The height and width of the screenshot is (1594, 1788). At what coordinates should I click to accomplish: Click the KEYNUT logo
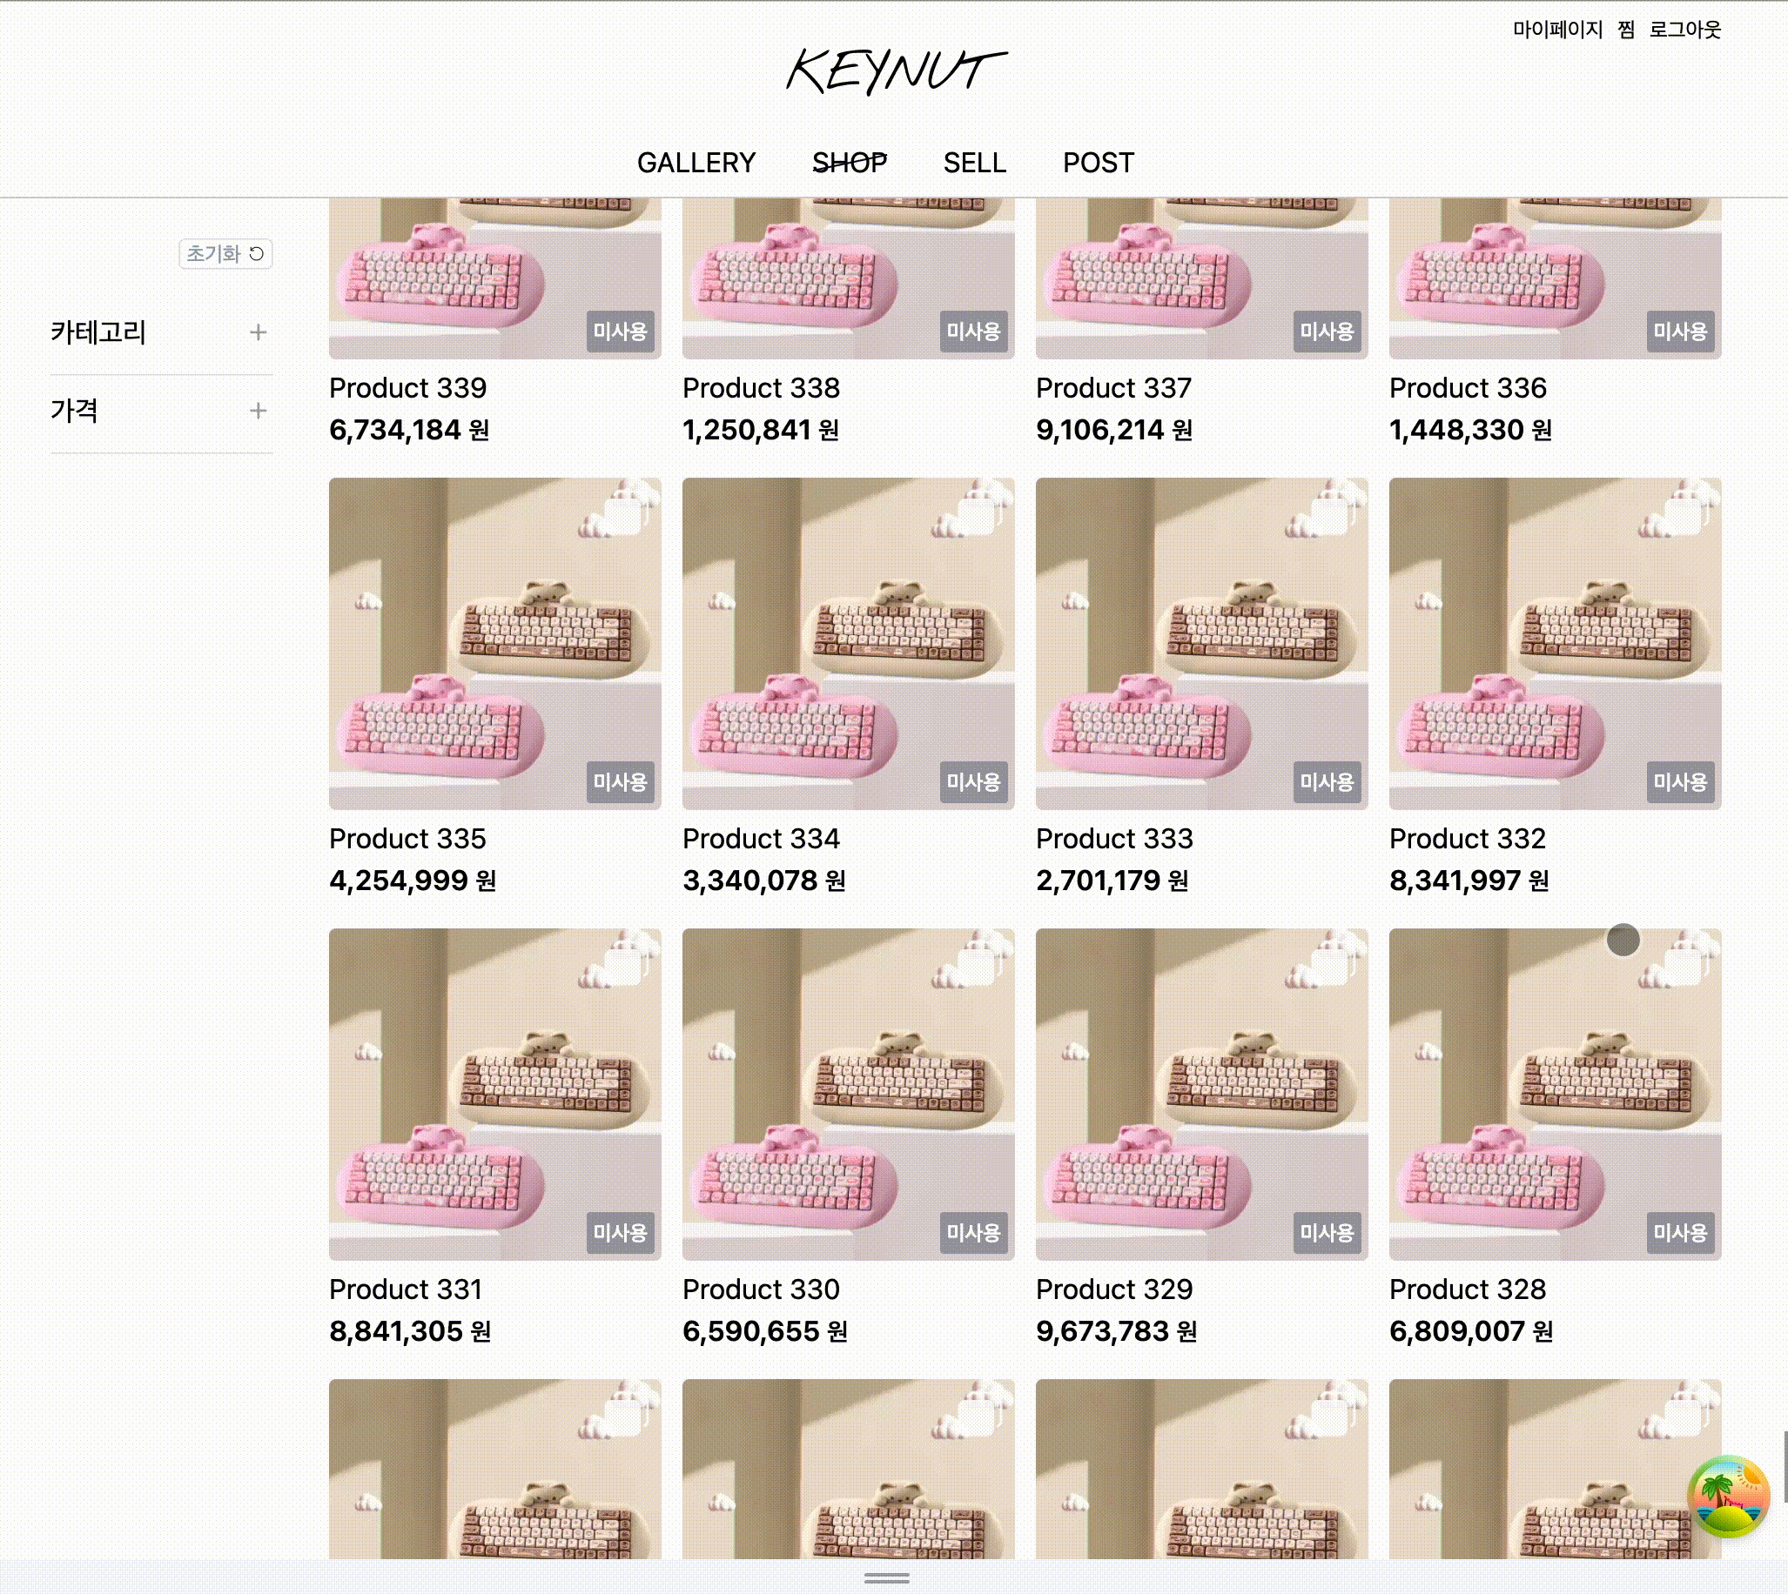pos(896,72)
